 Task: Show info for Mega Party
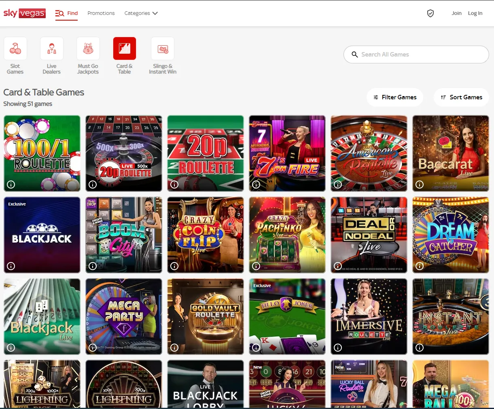pos(93,348)
